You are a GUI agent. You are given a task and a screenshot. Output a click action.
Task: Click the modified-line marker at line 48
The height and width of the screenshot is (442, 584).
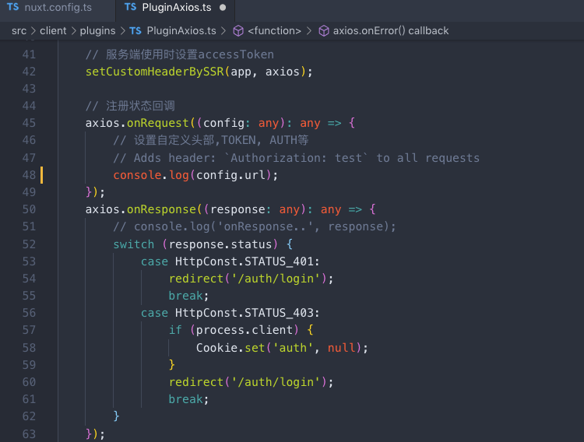42,175
